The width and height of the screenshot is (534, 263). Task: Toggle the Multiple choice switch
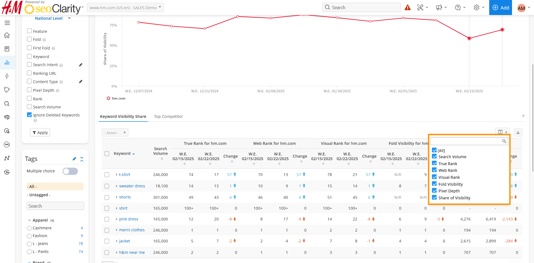(70, 171)
